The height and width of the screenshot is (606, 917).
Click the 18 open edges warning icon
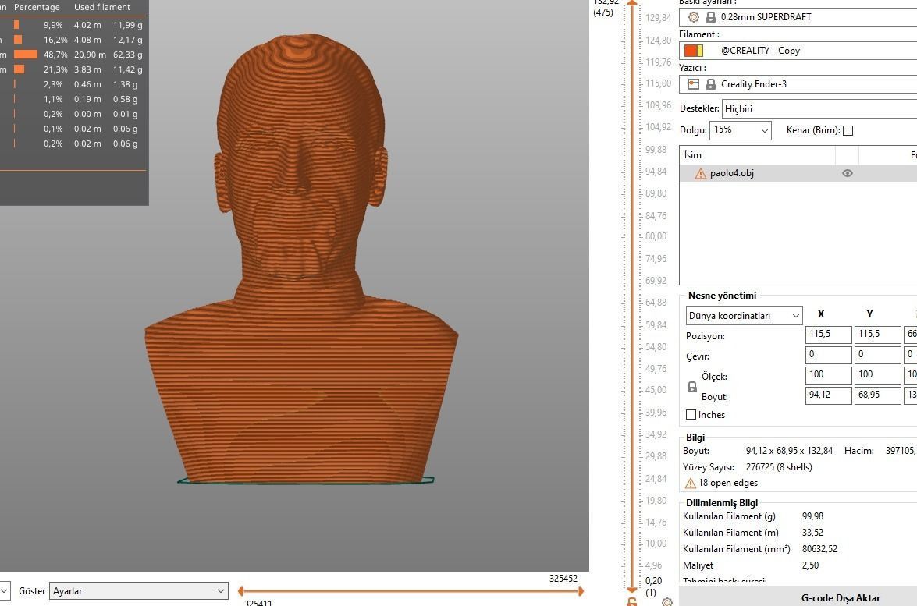coord(690,484)
